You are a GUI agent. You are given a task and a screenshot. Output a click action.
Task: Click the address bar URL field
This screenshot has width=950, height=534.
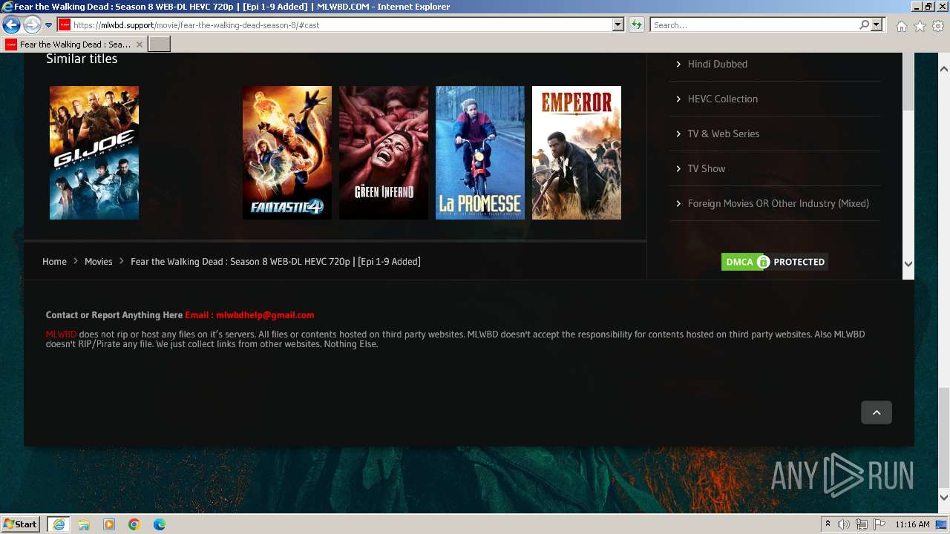pos(341,25)
